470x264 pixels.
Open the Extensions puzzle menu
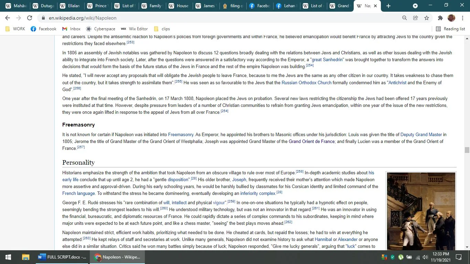pyautogui.click(x=440, y=18)
